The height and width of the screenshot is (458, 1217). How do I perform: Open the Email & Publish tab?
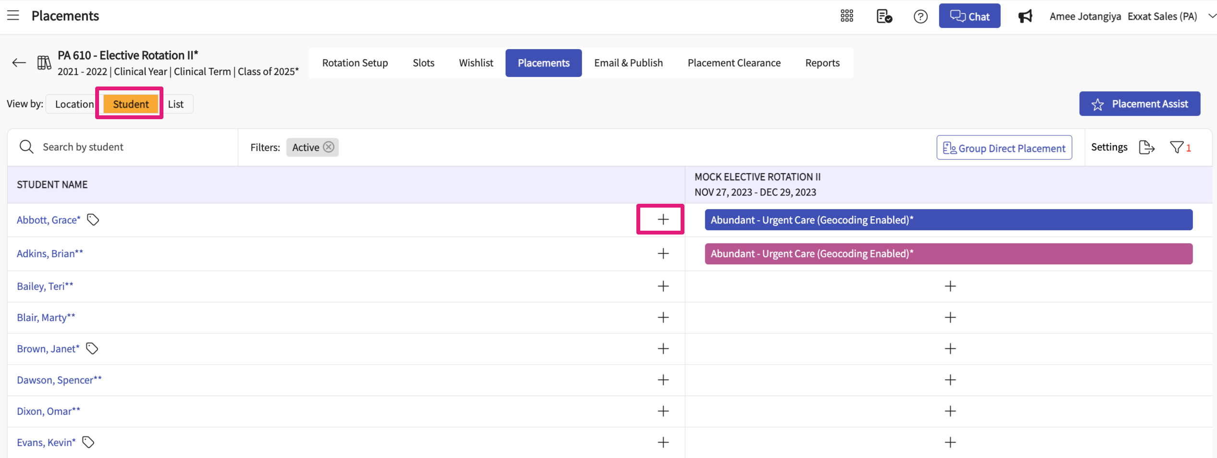(628, 63)
